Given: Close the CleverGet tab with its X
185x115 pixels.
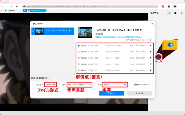Looking at the screenshot, I should [2, 11].
